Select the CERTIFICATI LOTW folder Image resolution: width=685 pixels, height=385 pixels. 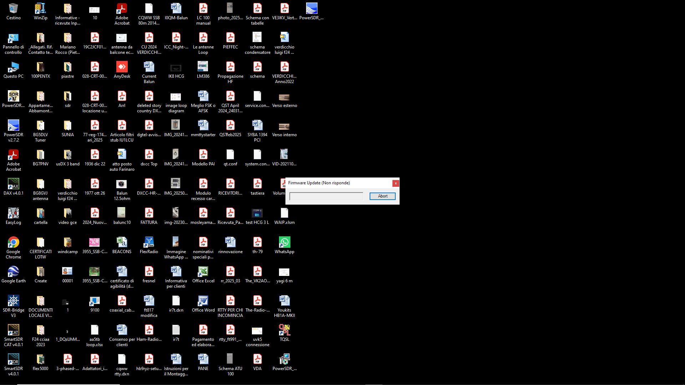tap(41, 248)
